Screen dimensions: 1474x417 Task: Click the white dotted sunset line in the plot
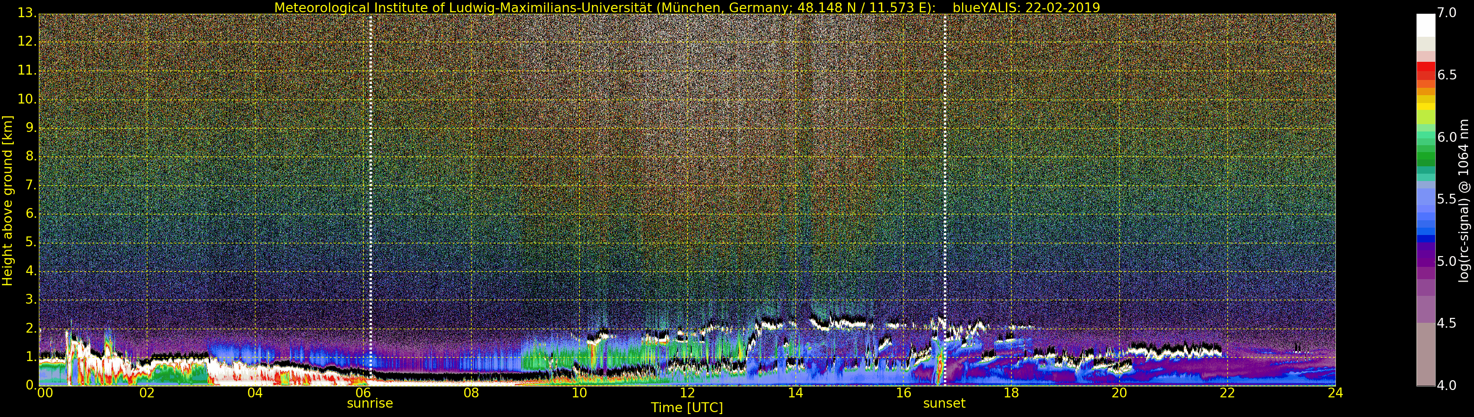click(x=945, y=199)
